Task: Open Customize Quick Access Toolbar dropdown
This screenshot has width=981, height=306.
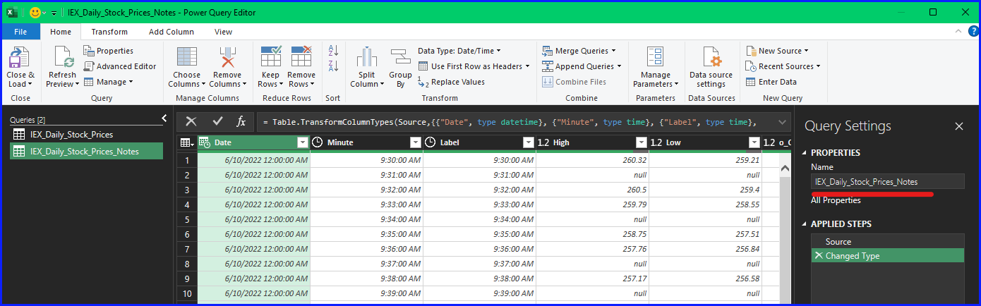Action: coord(54,13)
